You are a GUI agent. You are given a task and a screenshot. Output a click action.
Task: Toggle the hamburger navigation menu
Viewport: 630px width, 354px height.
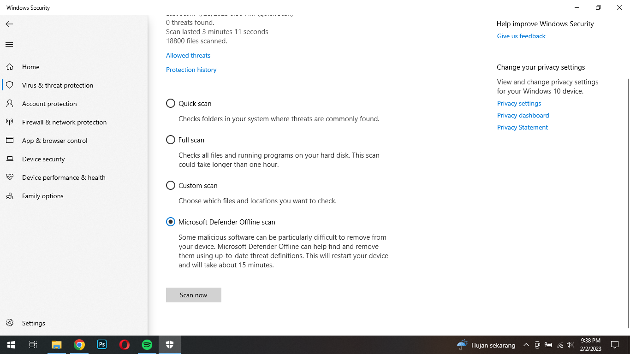(x=9, y=45)
